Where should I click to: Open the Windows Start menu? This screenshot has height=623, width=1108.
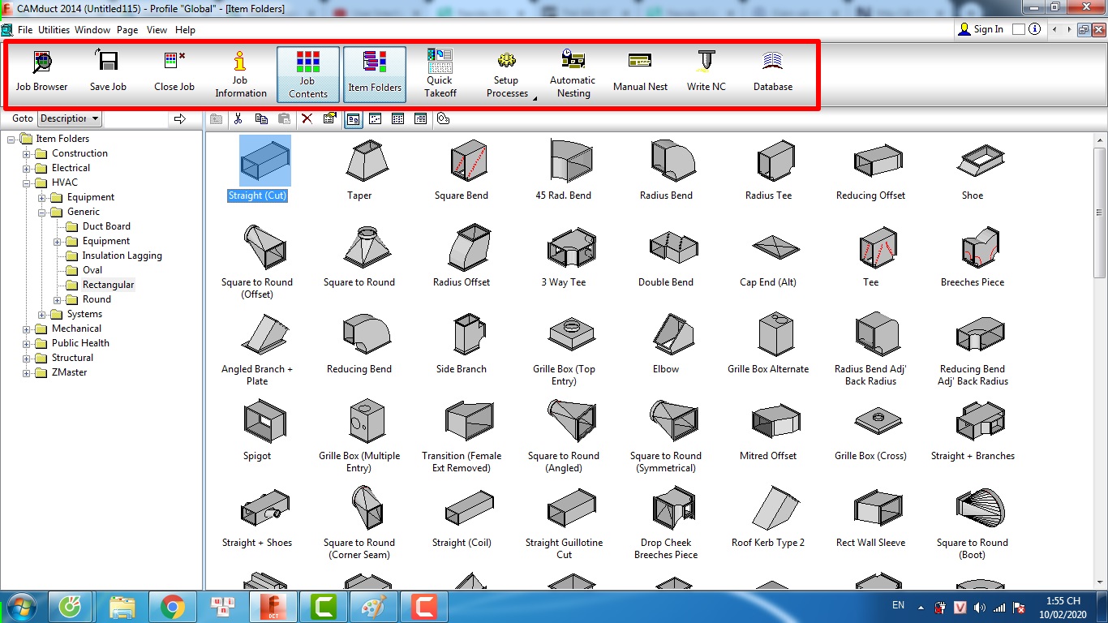pos(19,607)
